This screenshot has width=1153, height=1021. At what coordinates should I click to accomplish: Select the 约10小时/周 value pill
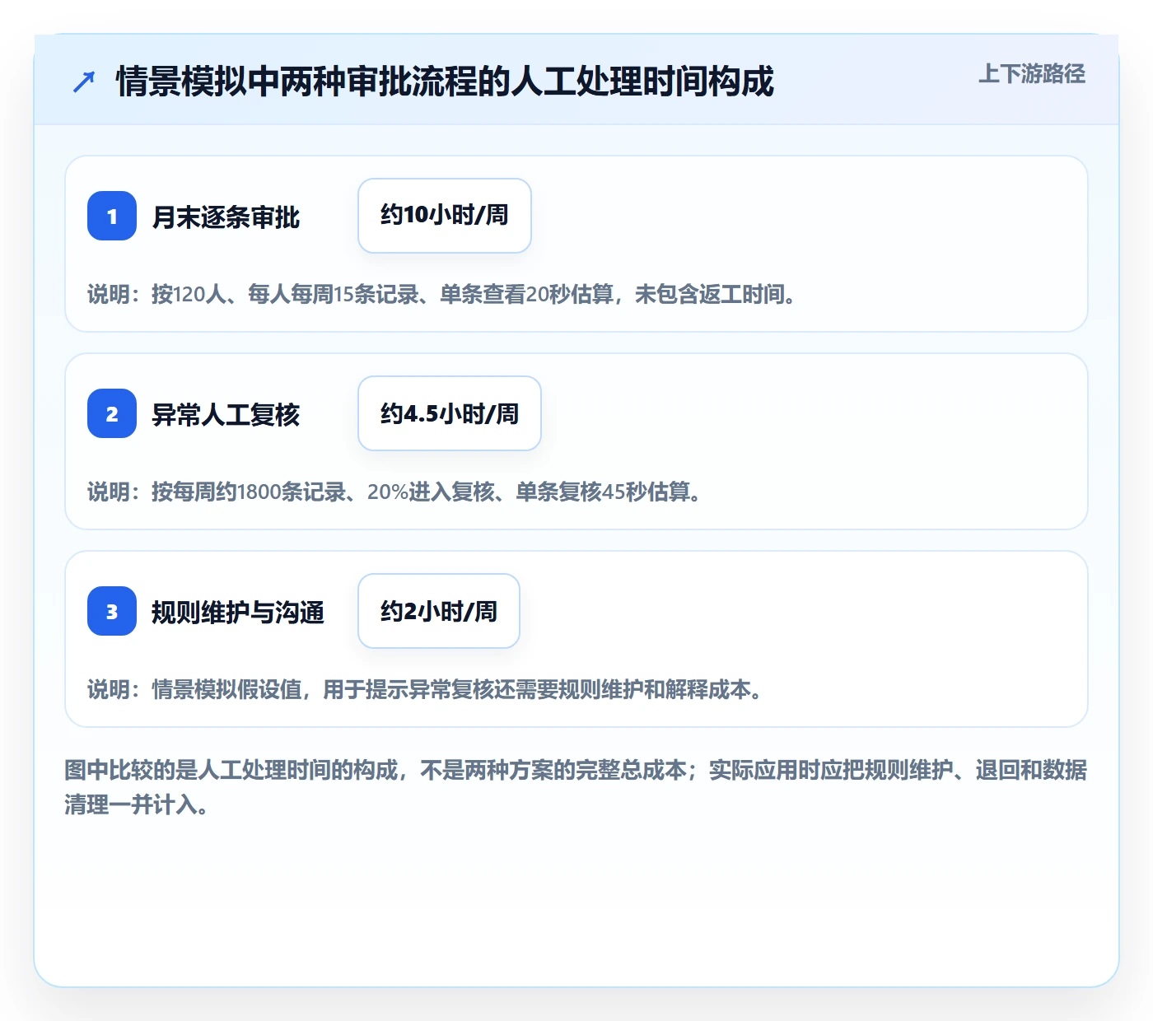pyautogui.click(x=445, y=216)
